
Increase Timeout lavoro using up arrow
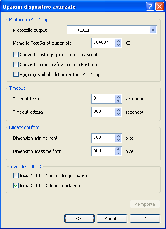118,97
